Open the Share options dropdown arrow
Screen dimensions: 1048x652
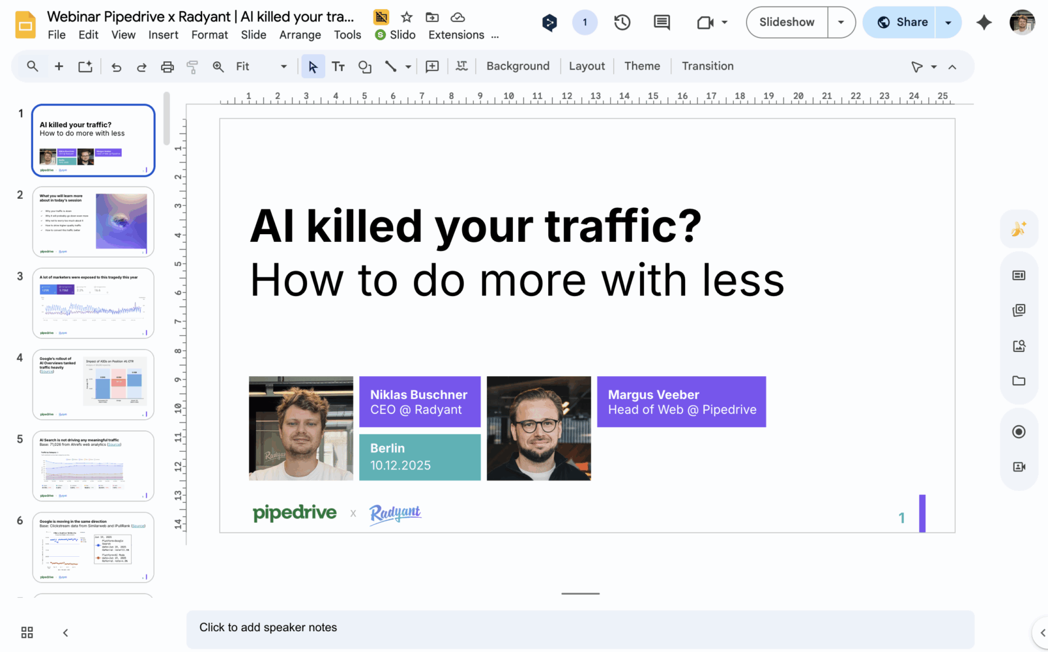(948, 22)
